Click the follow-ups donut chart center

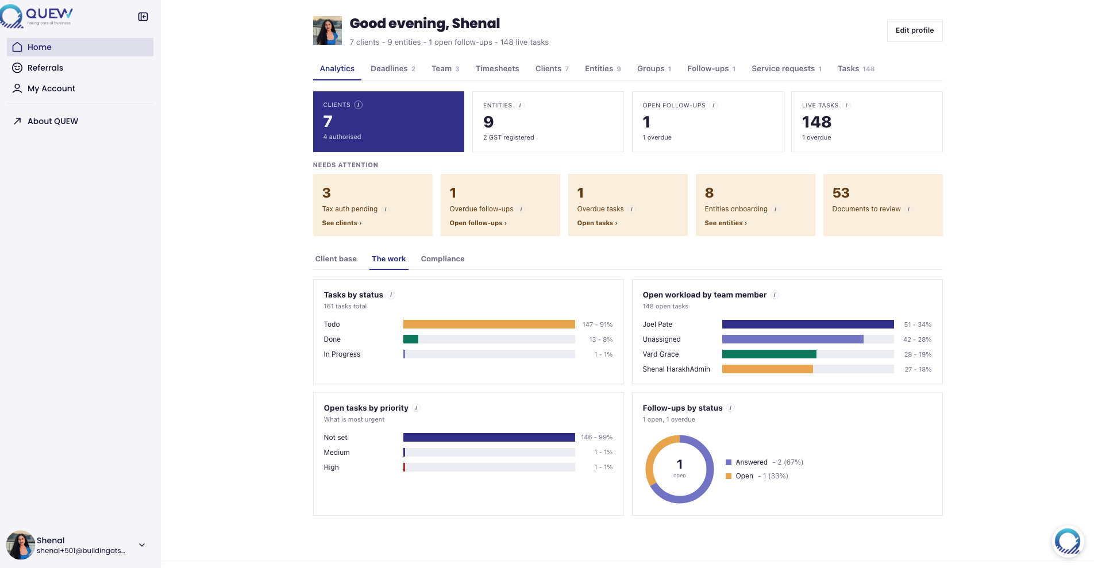click(680, 469)
